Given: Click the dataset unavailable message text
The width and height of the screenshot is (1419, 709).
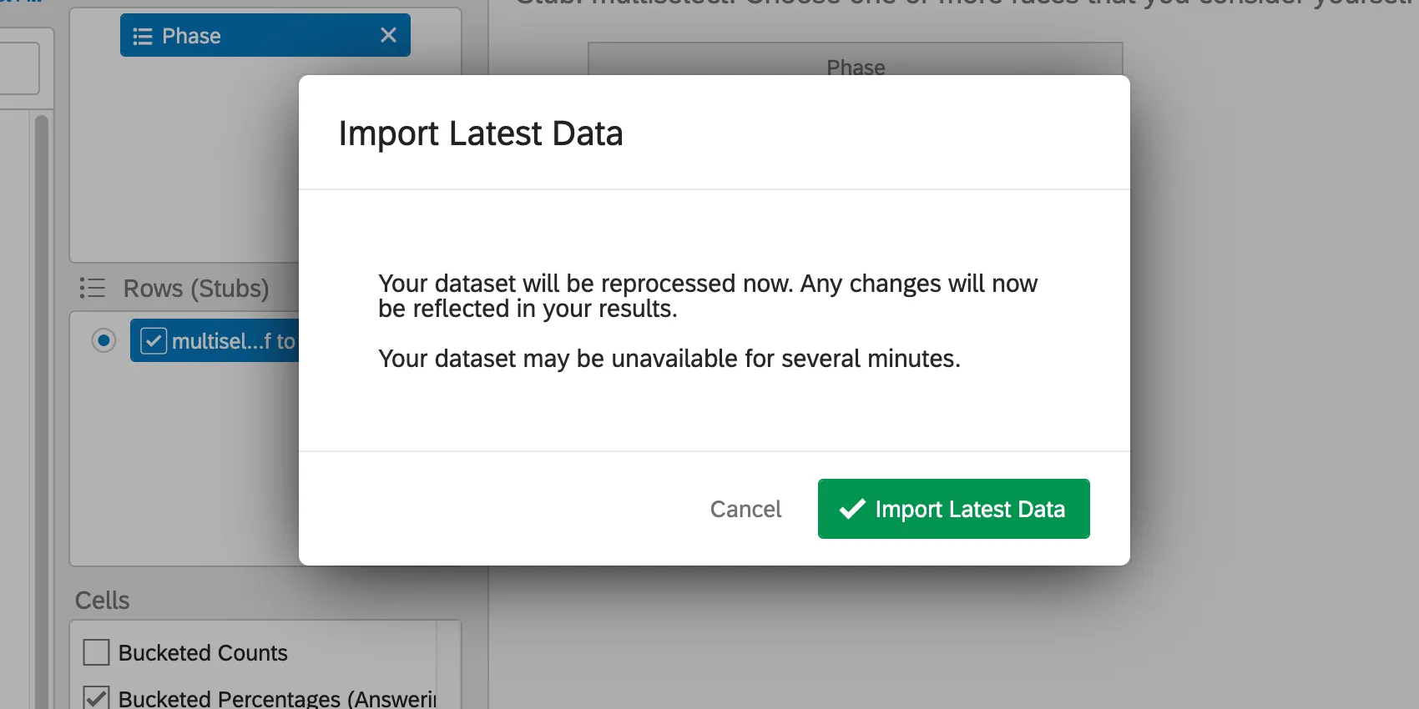Looking at the screenshot, I should (669, 359).
